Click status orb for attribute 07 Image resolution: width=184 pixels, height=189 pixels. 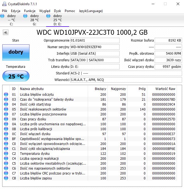pos(6,114)
